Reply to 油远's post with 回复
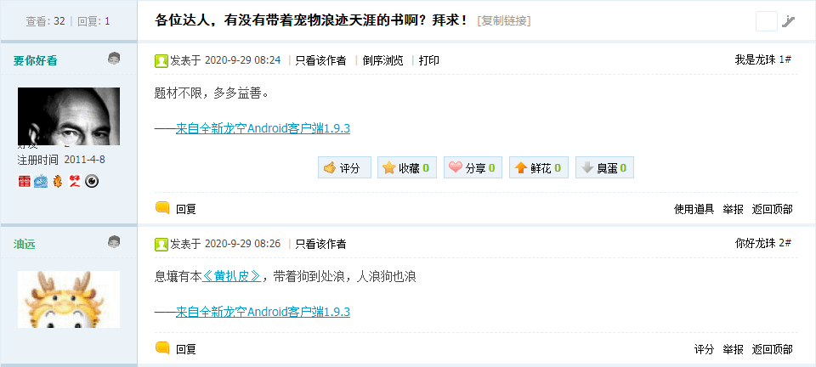This screenshot has width=816, height=367. pyautogui.click(x=176, y=349)
